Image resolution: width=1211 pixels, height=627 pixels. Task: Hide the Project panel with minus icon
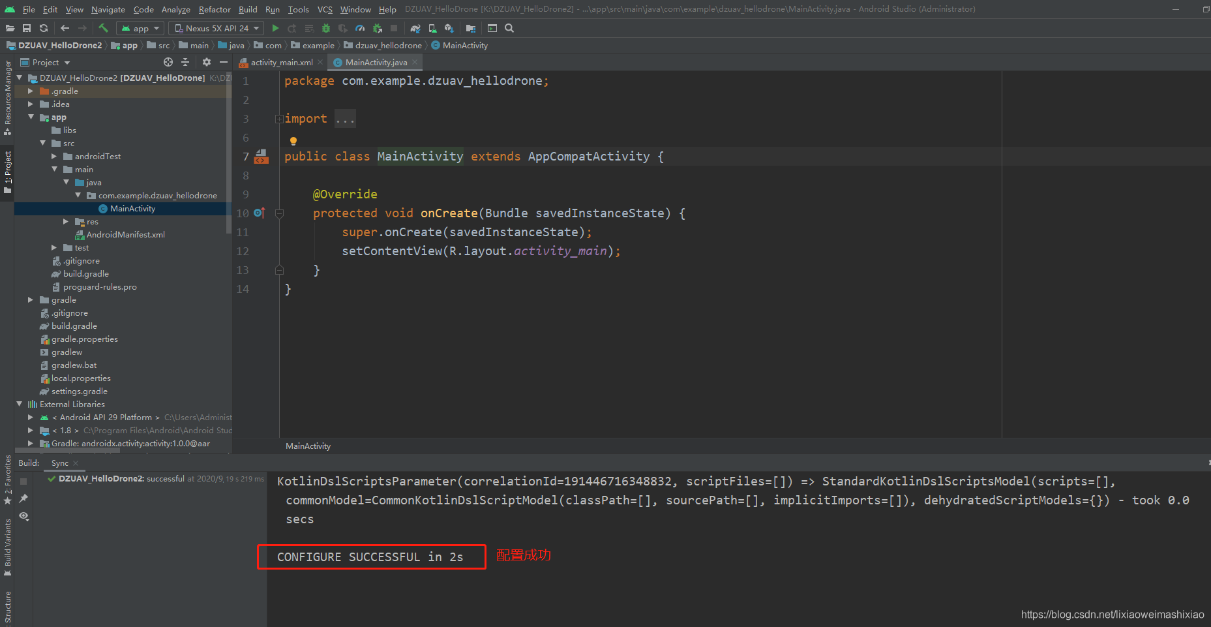(224, 62)
